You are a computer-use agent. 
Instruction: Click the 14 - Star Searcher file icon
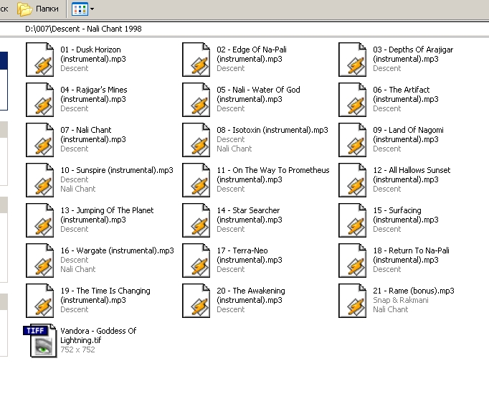pos(196,220)
